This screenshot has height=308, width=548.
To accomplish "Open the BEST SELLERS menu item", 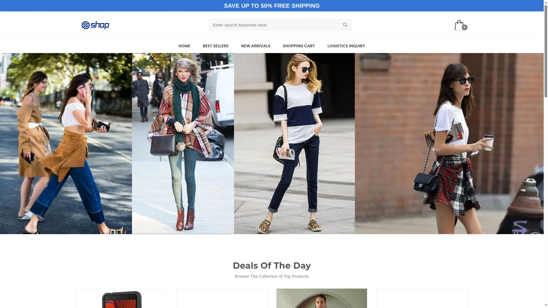I will pyautogui.click(x=215, y=46).
